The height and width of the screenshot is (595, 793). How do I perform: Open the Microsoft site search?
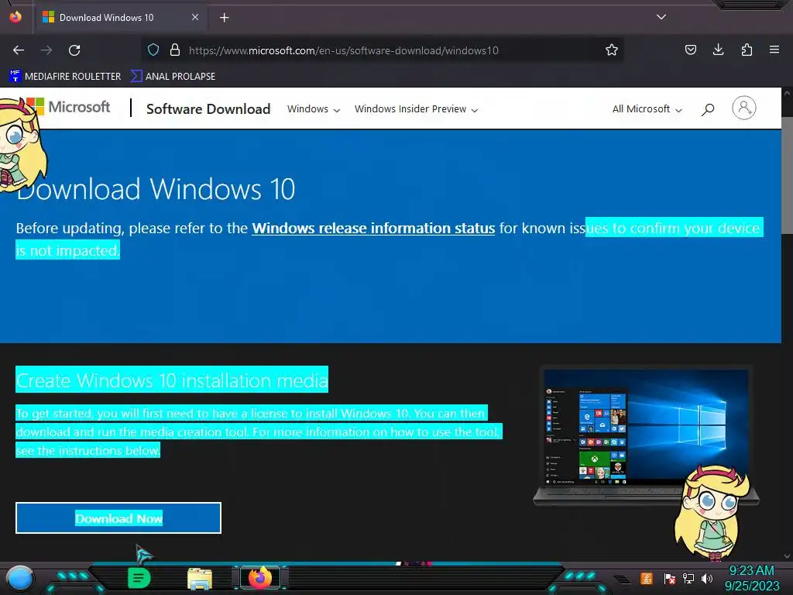coord(708,109)
